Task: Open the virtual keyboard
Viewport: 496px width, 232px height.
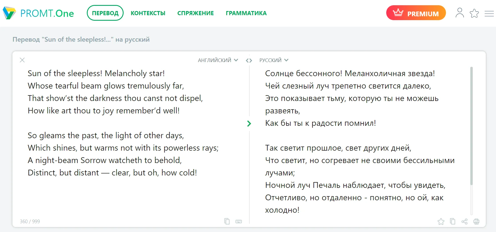Action: tap(239, 222)
